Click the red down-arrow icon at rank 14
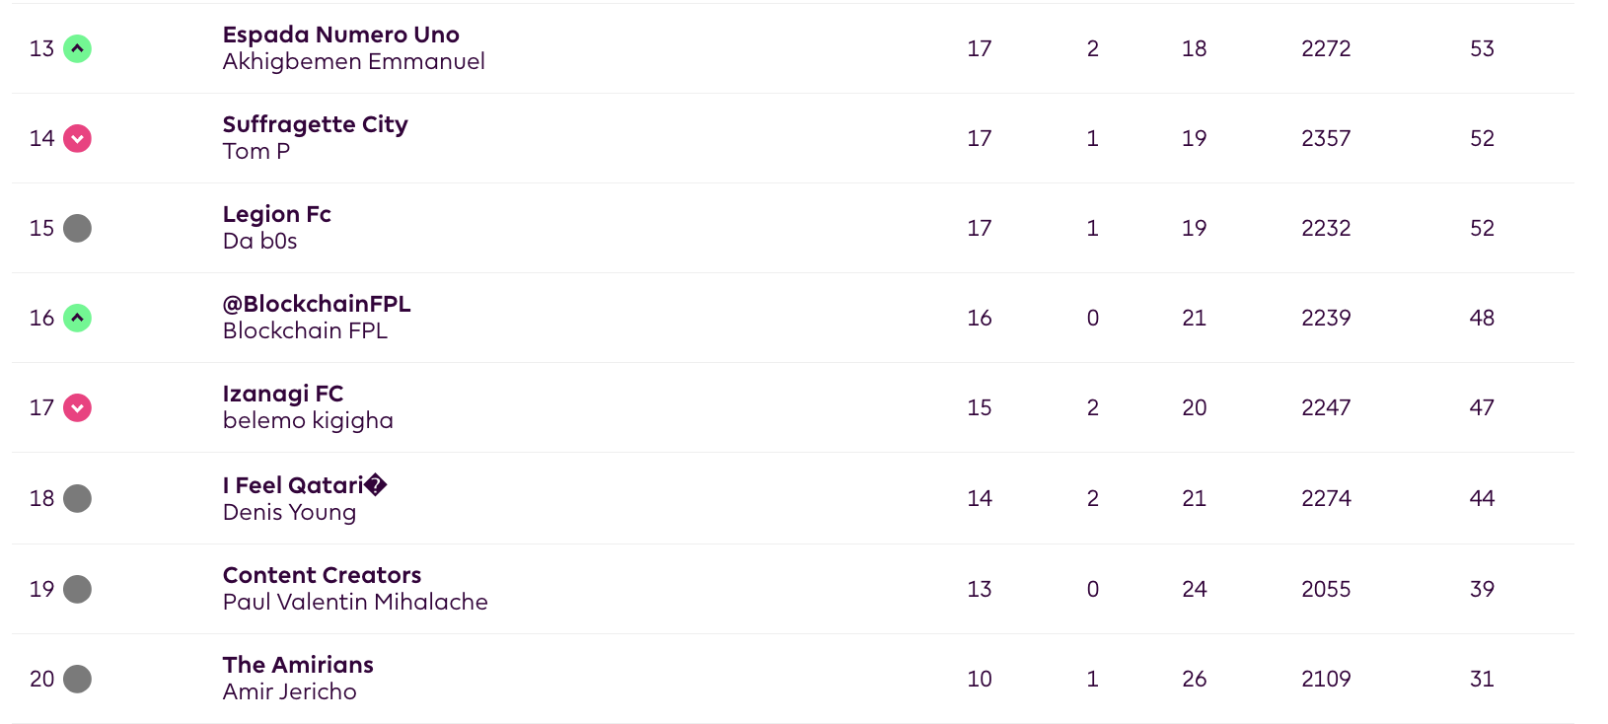The height and width of the screenshot is (724, 1608). [77, 138]
